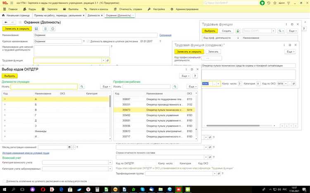Viewport: 310px width, 193px height.
Task: Open the Налоги и взносы menu
Action: point(96,9)
